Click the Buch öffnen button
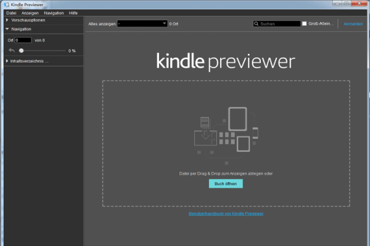Screen dimensions: 370x246 pyautogui.click(x=226, y=184)
